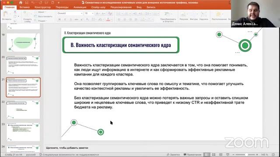Click the notes area 'Щелкните, чтобы добавить заметки'
Screen dimensions: 280x157
67,148
